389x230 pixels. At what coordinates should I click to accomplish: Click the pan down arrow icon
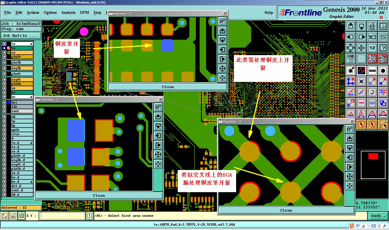361,26
